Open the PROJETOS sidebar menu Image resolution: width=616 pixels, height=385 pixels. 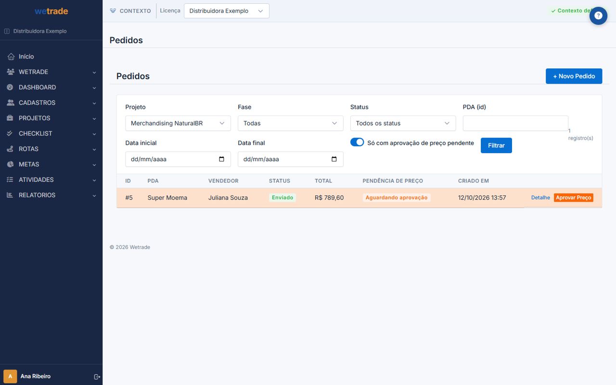pos(51,118)
